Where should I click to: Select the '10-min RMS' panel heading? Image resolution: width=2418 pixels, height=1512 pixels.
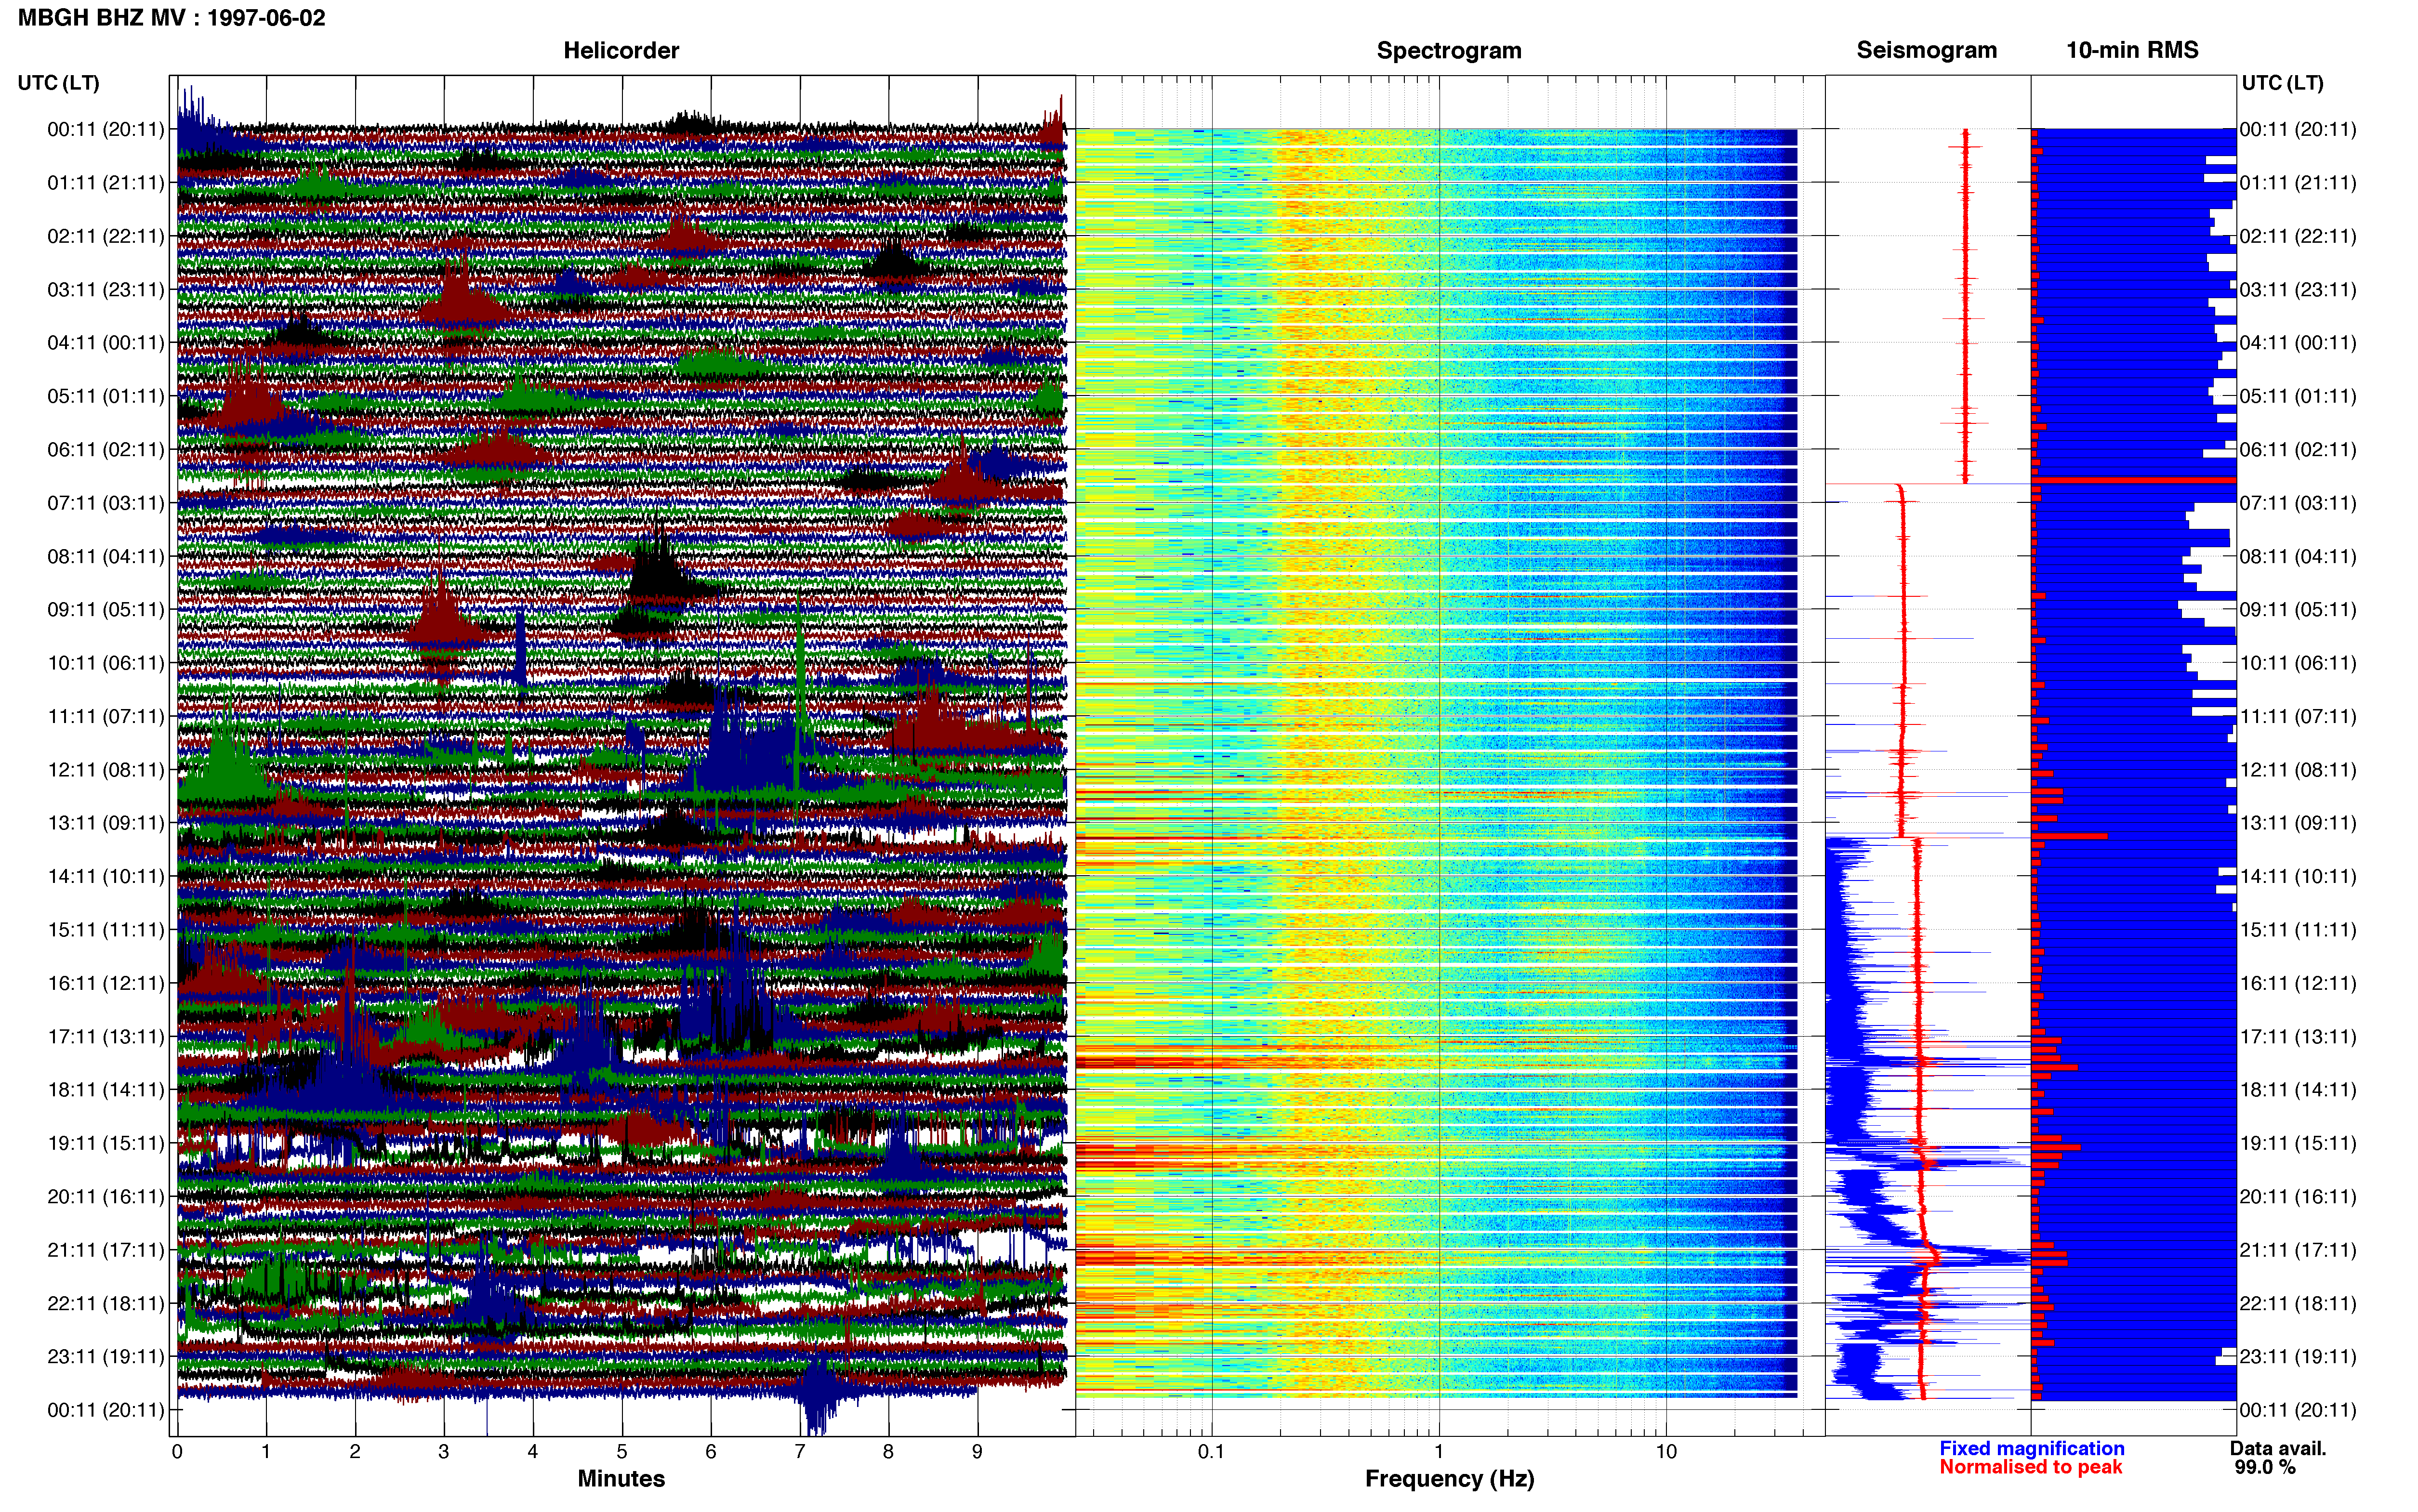coord(2132,51)
